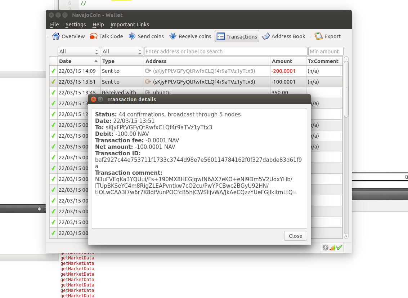Open the File menu

(54, 25)
